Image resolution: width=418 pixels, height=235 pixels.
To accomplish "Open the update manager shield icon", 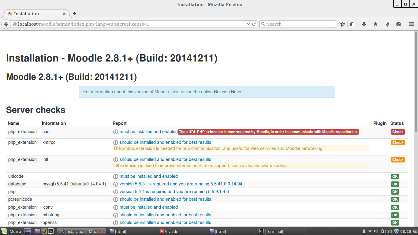I will (397, 231).
